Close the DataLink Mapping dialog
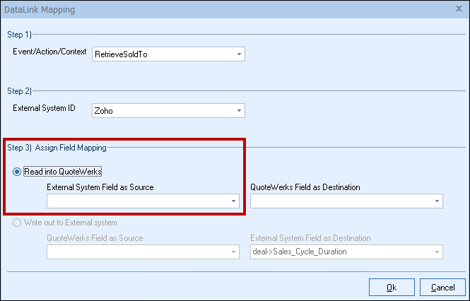 pos(459,10)
